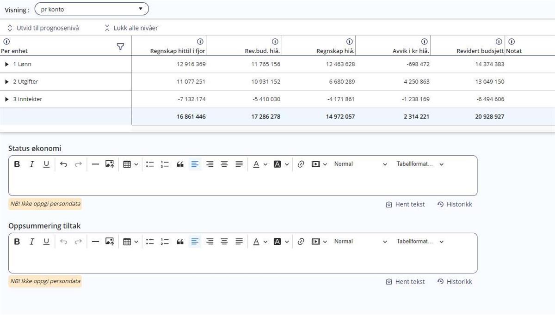Toggle underline in Status økonomi editor
Screen dimensions: 555x315
click(46, 164)
